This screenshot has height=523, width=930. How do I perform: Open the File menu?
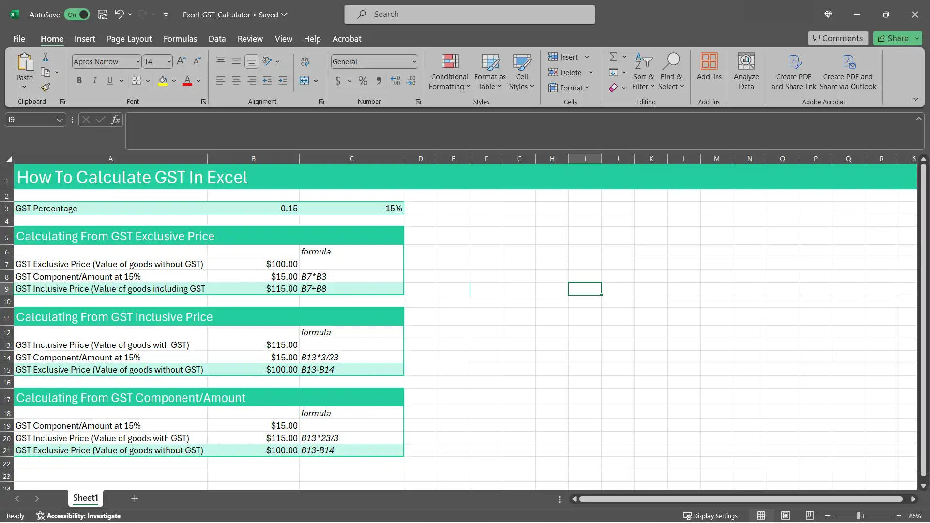tap(19, 39)
